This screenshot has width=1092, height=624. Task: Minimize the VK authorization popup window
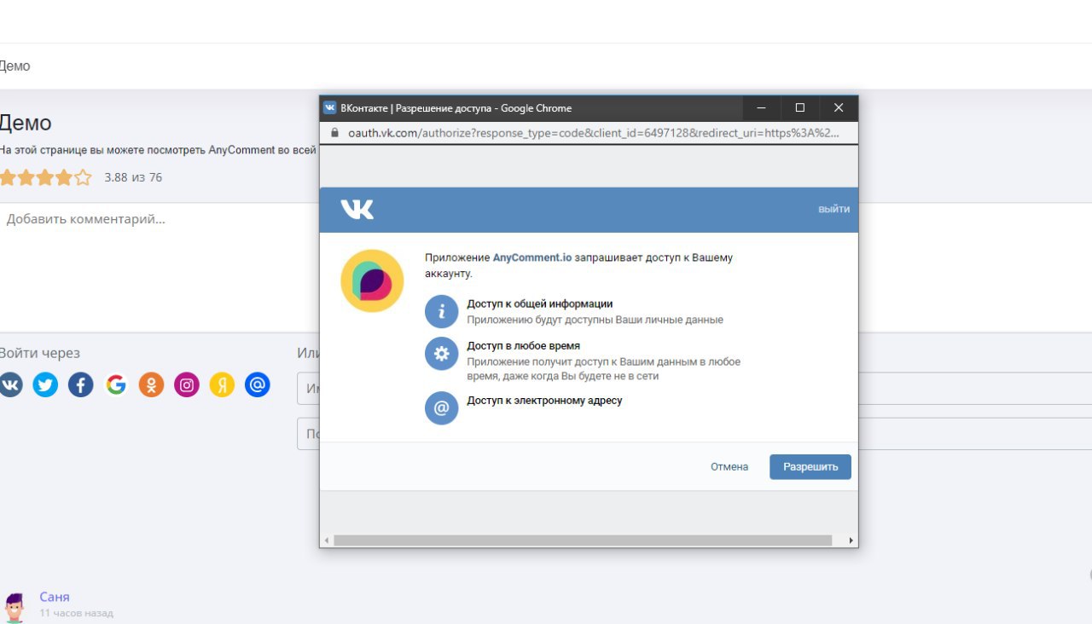(x=762, y=107)
